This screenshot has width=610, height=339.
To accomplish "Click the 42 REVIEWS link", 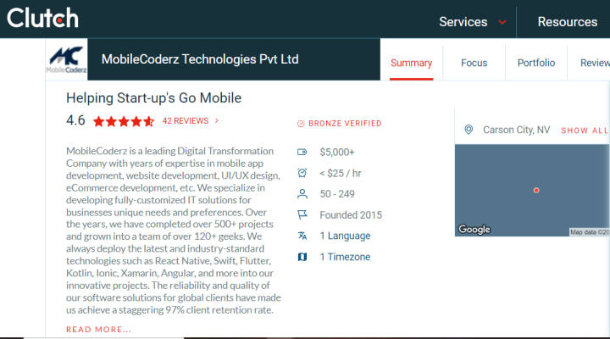I will [186, 121].
